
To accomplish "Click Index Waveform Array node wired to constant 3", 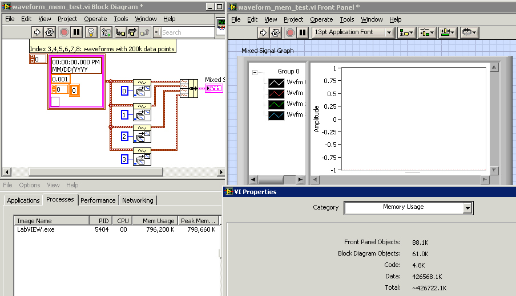I will [x=142, y=157].
